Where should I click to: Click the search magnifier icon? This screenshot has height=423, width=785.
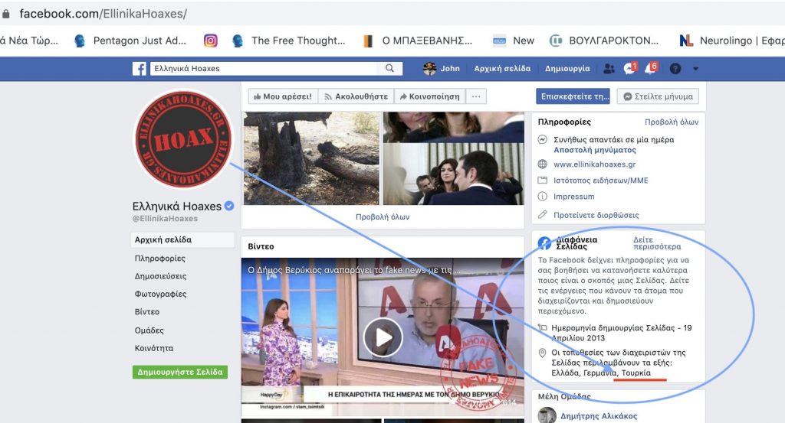point(389,69)
